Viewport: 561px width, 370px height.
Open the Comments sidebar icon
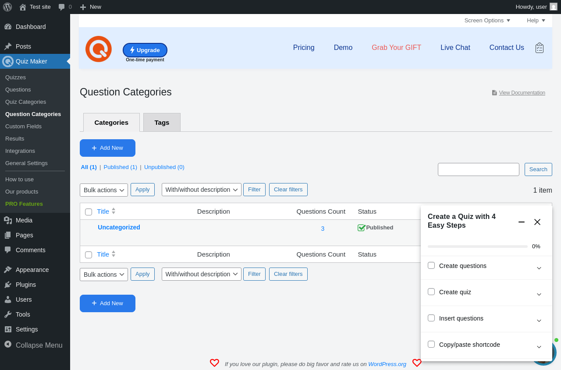(8, 250)
